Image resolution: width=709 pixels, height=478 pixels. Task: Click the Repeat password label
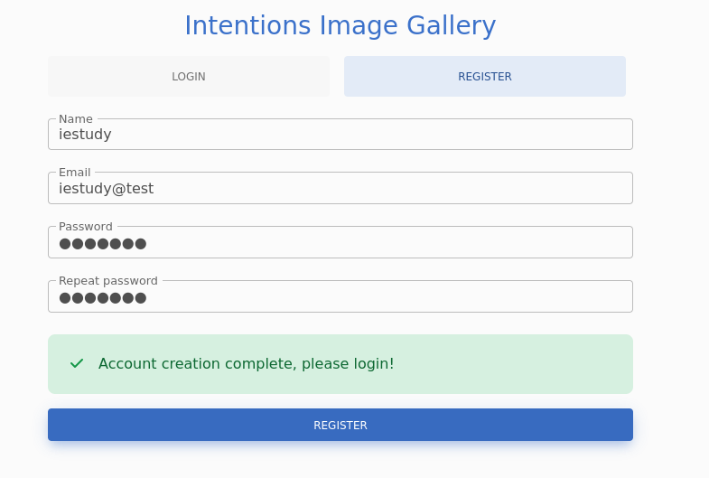(x=108, y=281)
